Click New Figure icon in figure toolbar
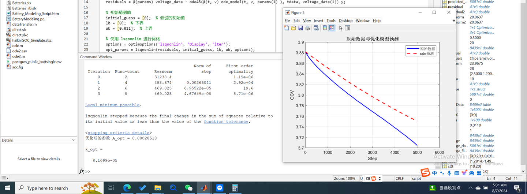527x194 pixels. click(x=287, y=28)
